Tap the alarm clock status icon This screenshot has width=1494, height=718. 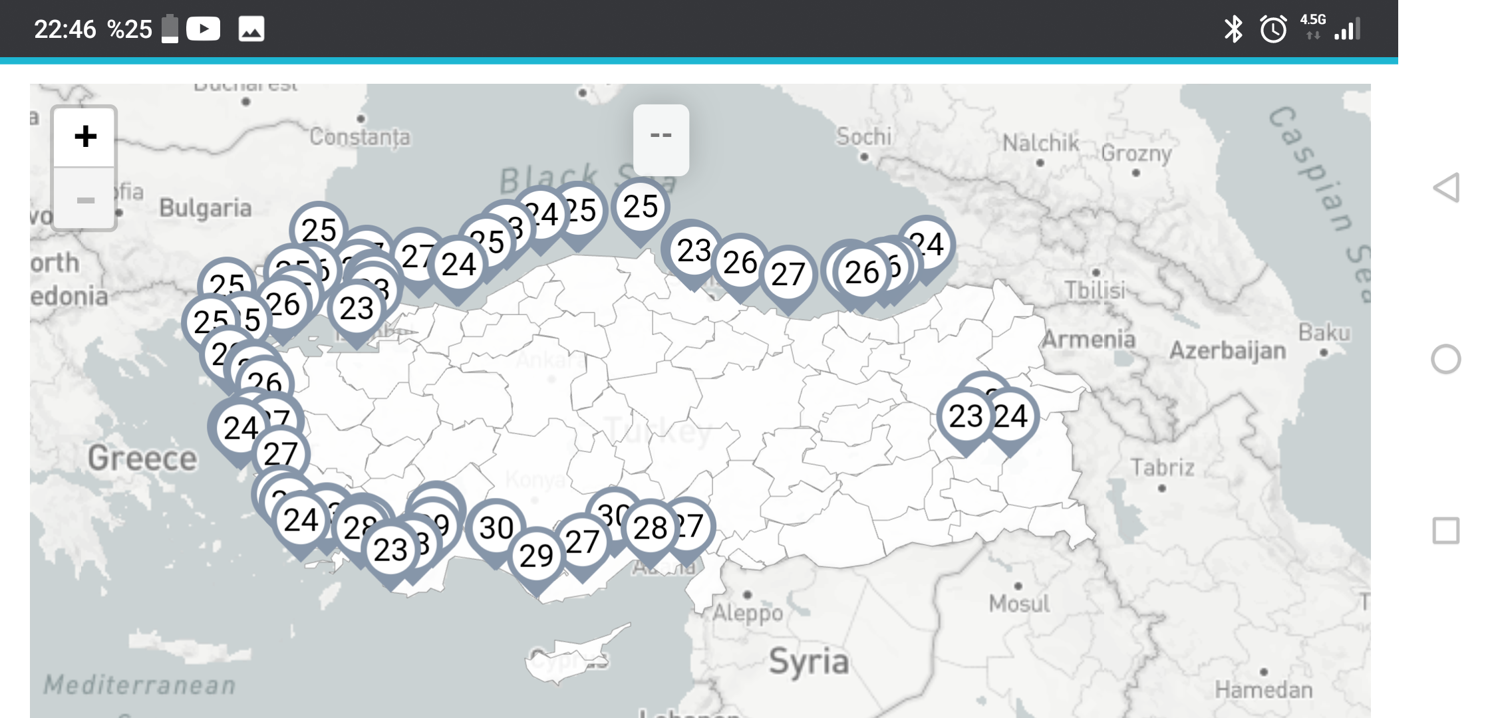1273,29
